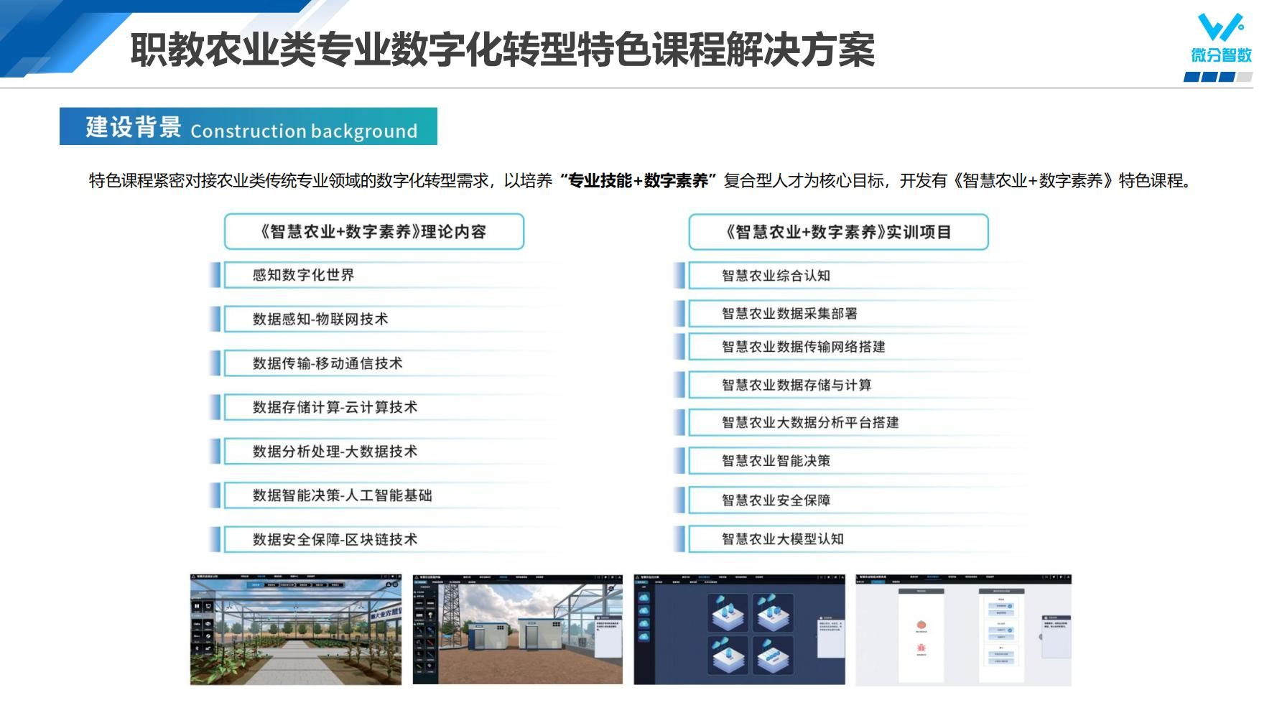Open the greenhouse interior walkway screenshot
Viewport: 1277px width, 718px height.
point(296,630)
